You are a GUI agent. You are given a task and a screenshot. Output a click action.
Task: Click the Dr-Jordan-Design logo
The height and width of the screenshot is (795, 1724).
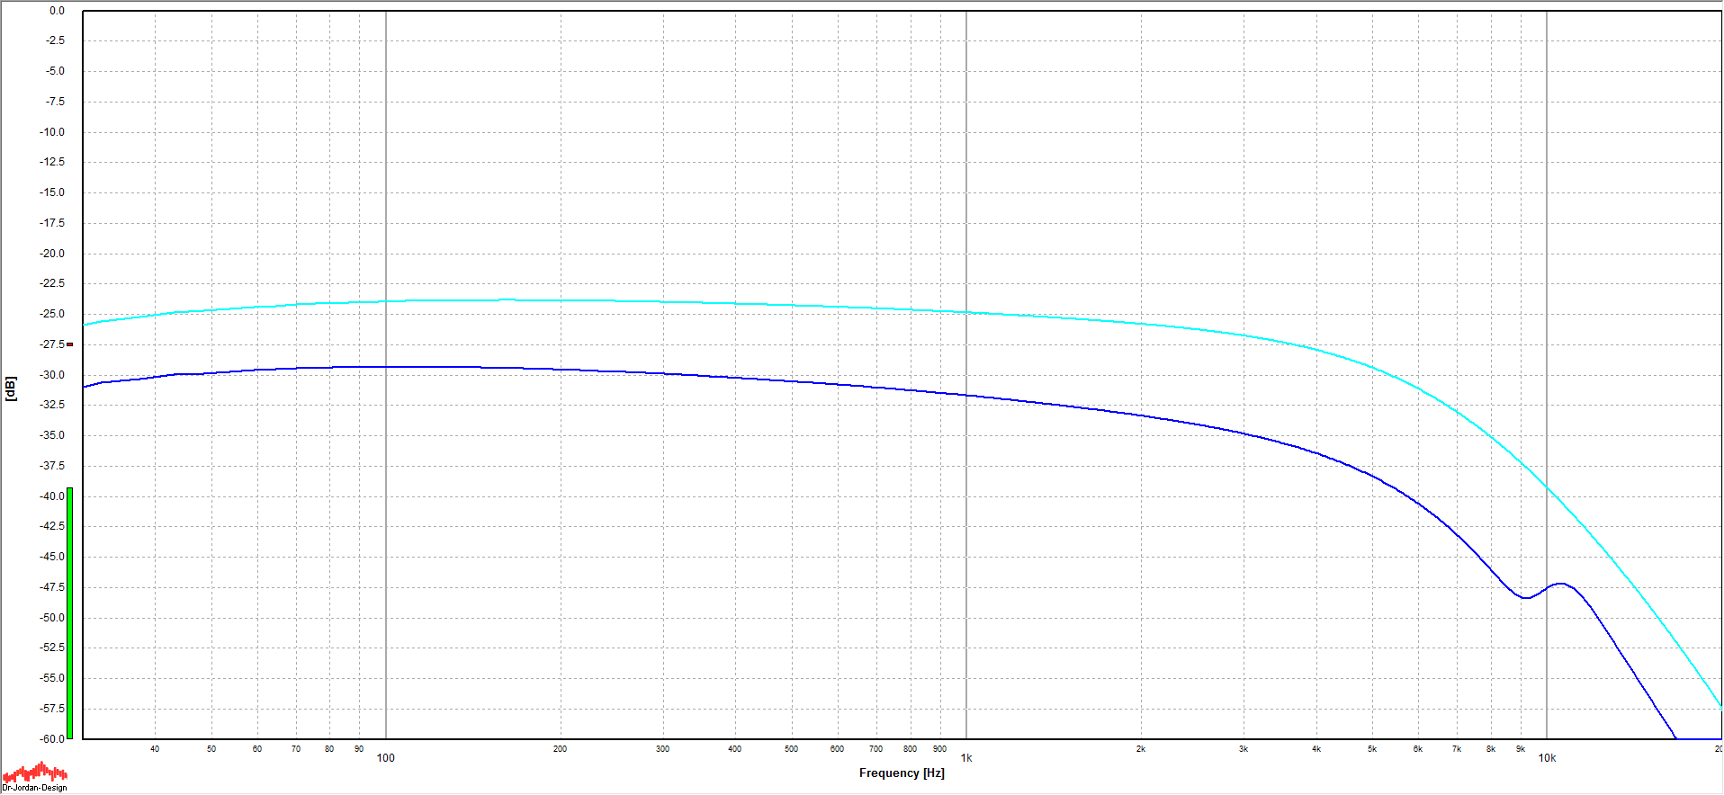[34, 776]
